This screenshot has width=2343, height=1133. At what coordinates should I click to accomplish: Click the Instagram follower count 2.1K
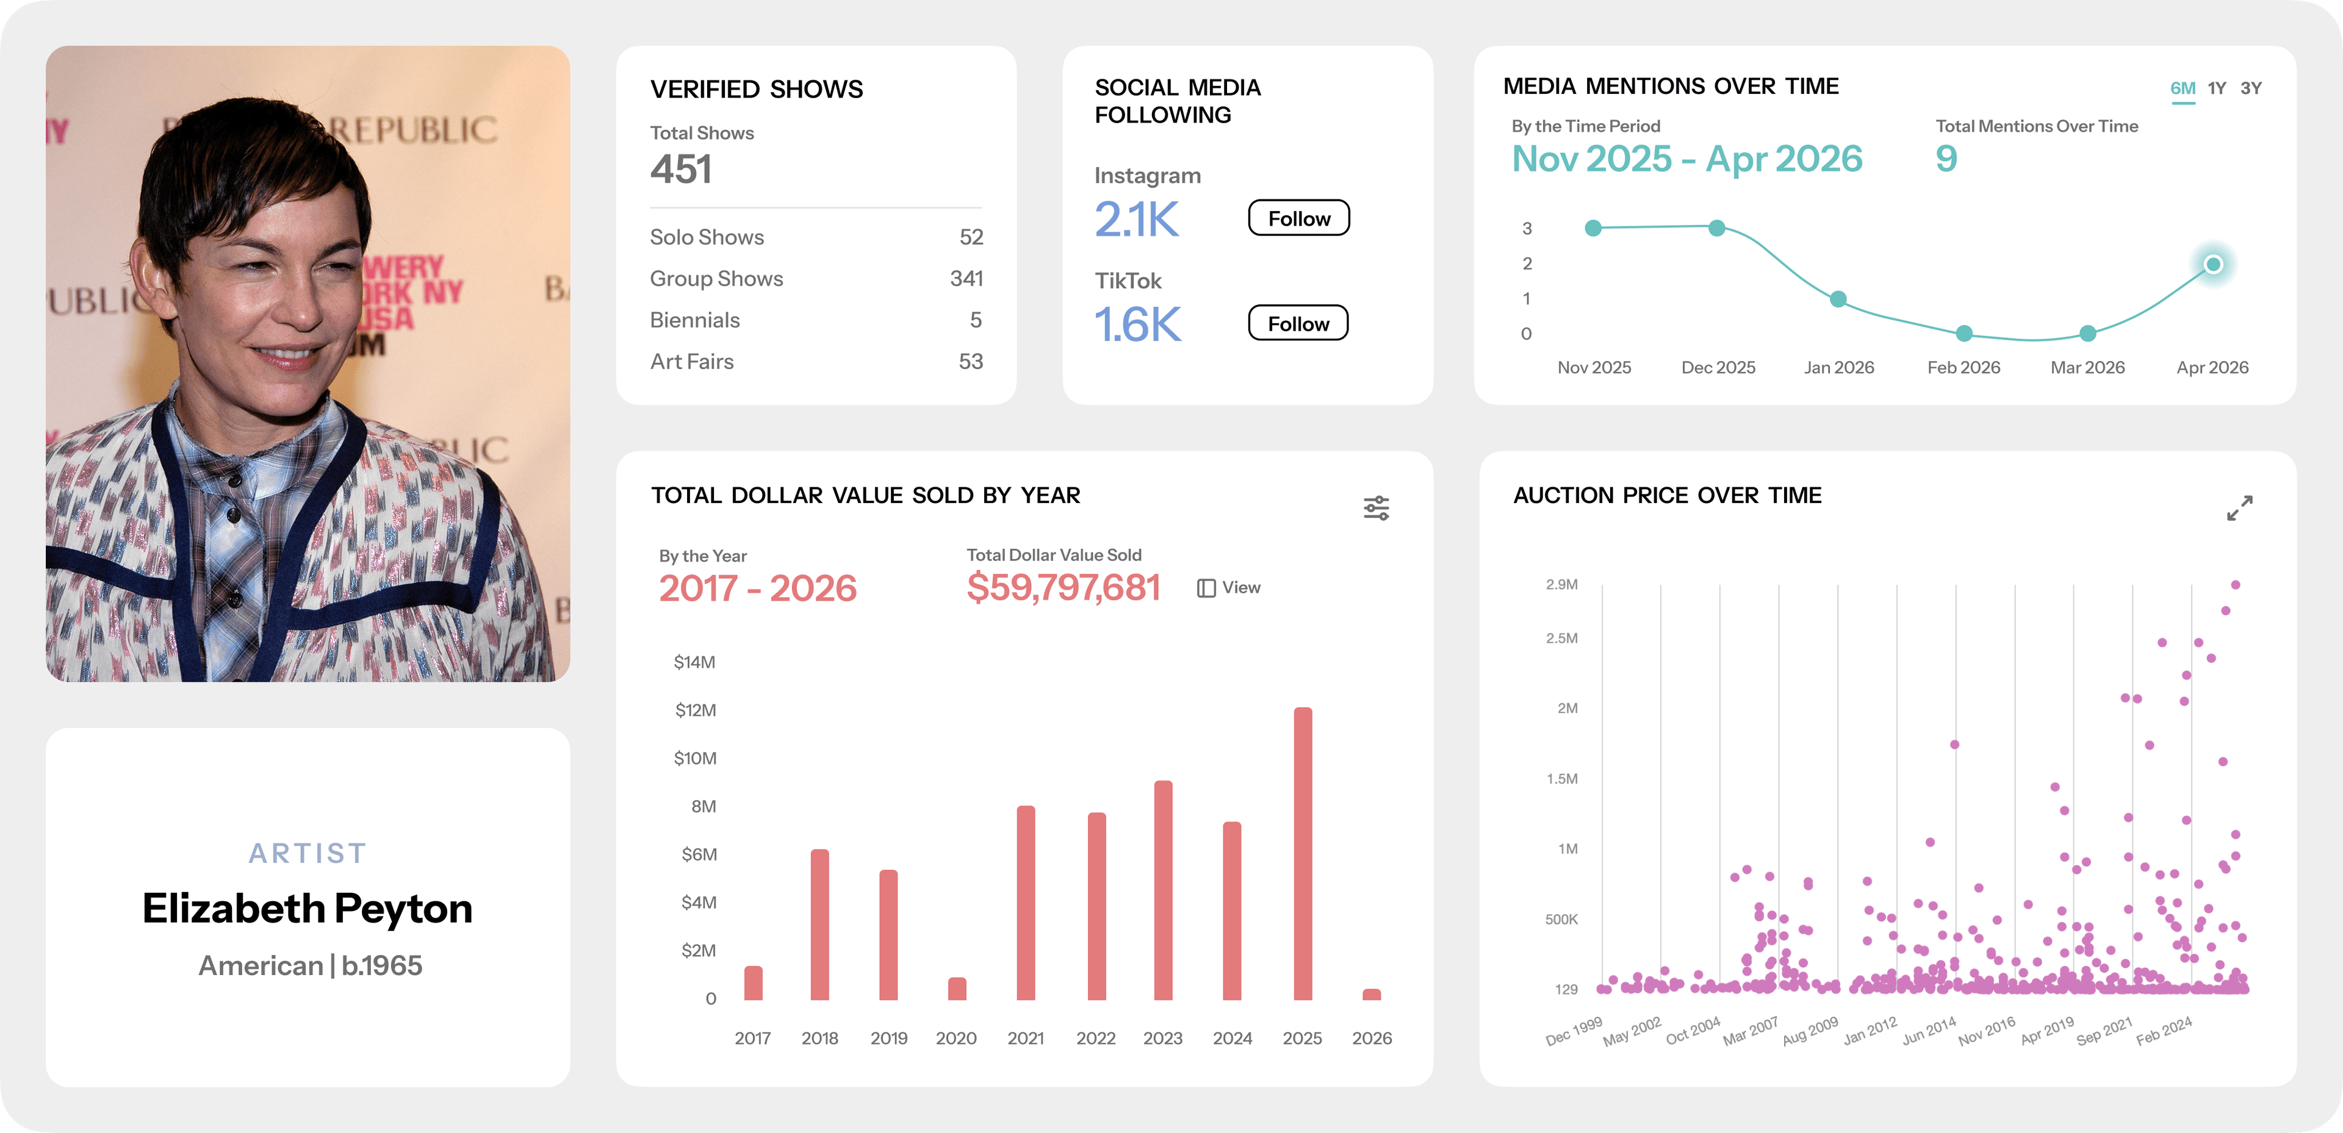[x=1136, y=219]
